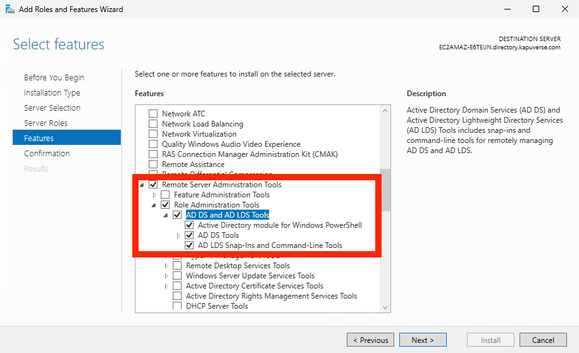Close the Add Roles and Features Wizard

[x=564, y=9]
